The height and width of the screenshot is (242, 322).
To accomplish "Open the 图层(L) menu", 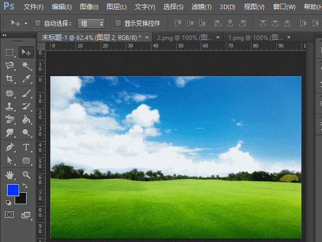I will click(x=116, y=7).
